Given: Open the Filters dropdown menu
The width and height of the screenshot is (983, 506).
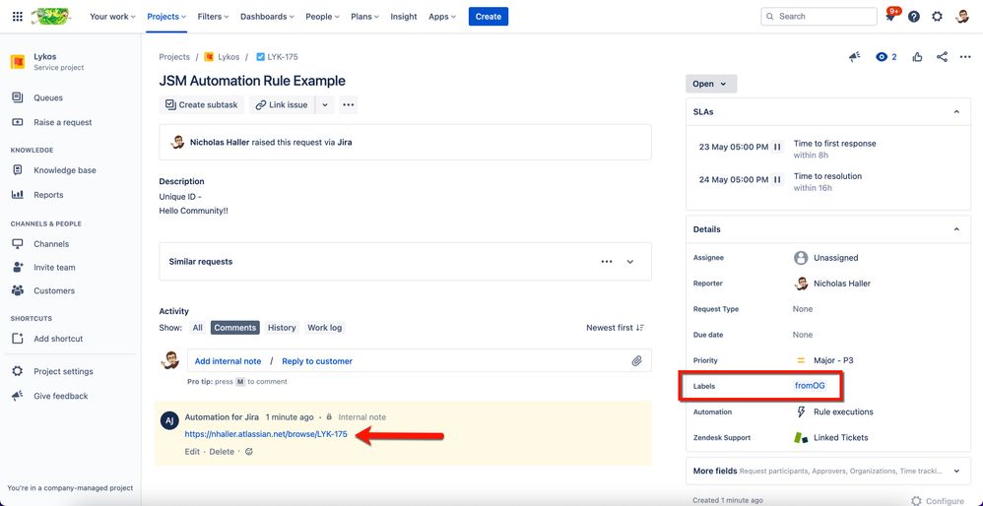Looking at the screenshot, I should [213, 17].
